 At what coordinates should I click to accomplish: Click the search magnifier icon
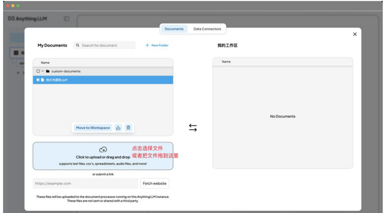pos(78,45)
